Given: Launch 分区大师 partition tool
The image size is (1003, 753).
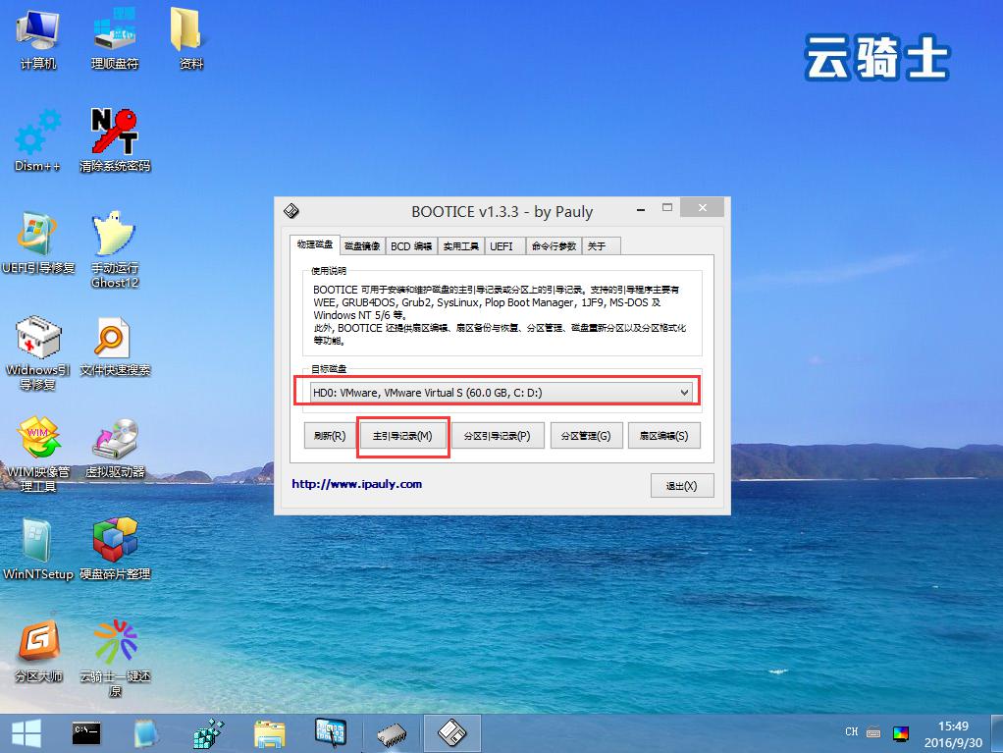Looking at the screenshot, I should tap(37, 648).
